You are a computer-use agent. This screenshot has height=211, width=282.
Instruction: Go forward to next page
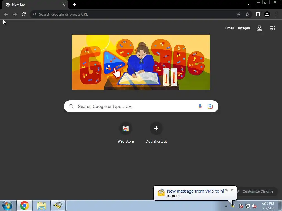(x=15, y=14)
